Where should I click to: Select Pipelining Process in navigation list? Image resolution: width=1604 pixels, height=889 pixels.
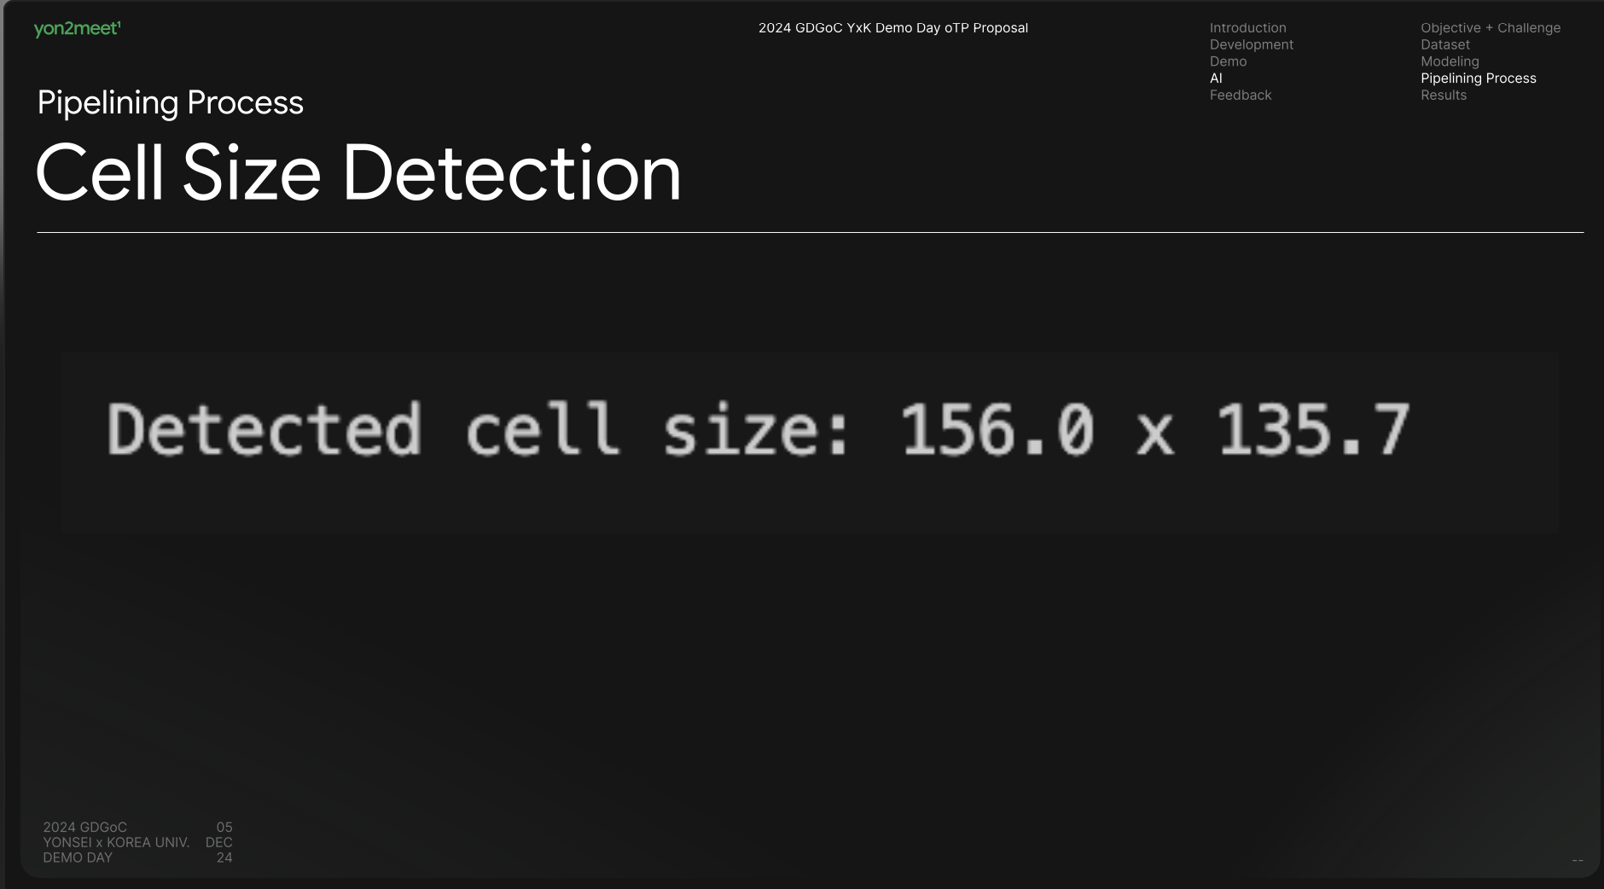coord(1478,78)
